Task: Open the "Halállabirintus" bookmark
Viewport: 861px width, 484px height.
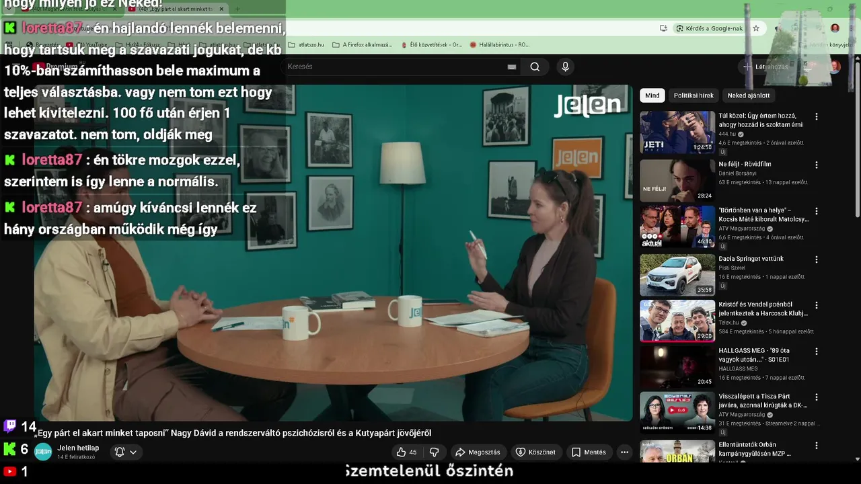Action: point(500,45)
